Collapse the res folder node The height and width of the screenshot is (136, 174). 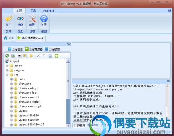(7, 75)
